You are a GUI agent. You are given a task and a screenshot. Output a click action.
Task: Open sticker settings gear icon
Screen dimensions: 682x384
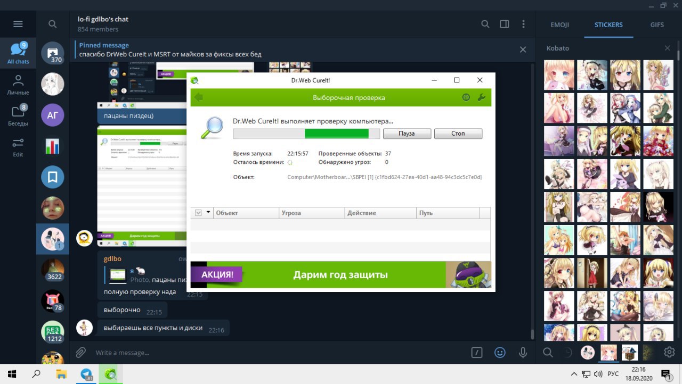[669, 352]
